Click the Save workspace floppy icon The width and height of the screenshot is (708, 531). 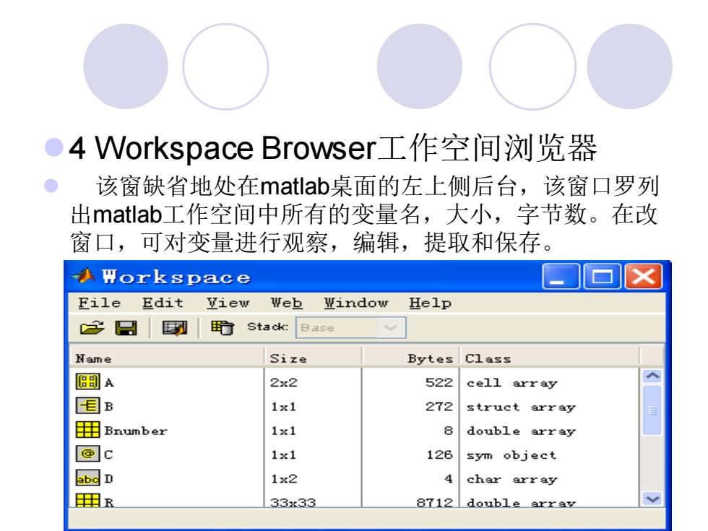pos(126,327)
